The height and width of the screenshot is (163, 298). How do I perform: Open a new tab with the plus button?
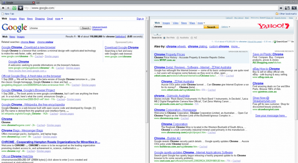click(x=38, y=3)
